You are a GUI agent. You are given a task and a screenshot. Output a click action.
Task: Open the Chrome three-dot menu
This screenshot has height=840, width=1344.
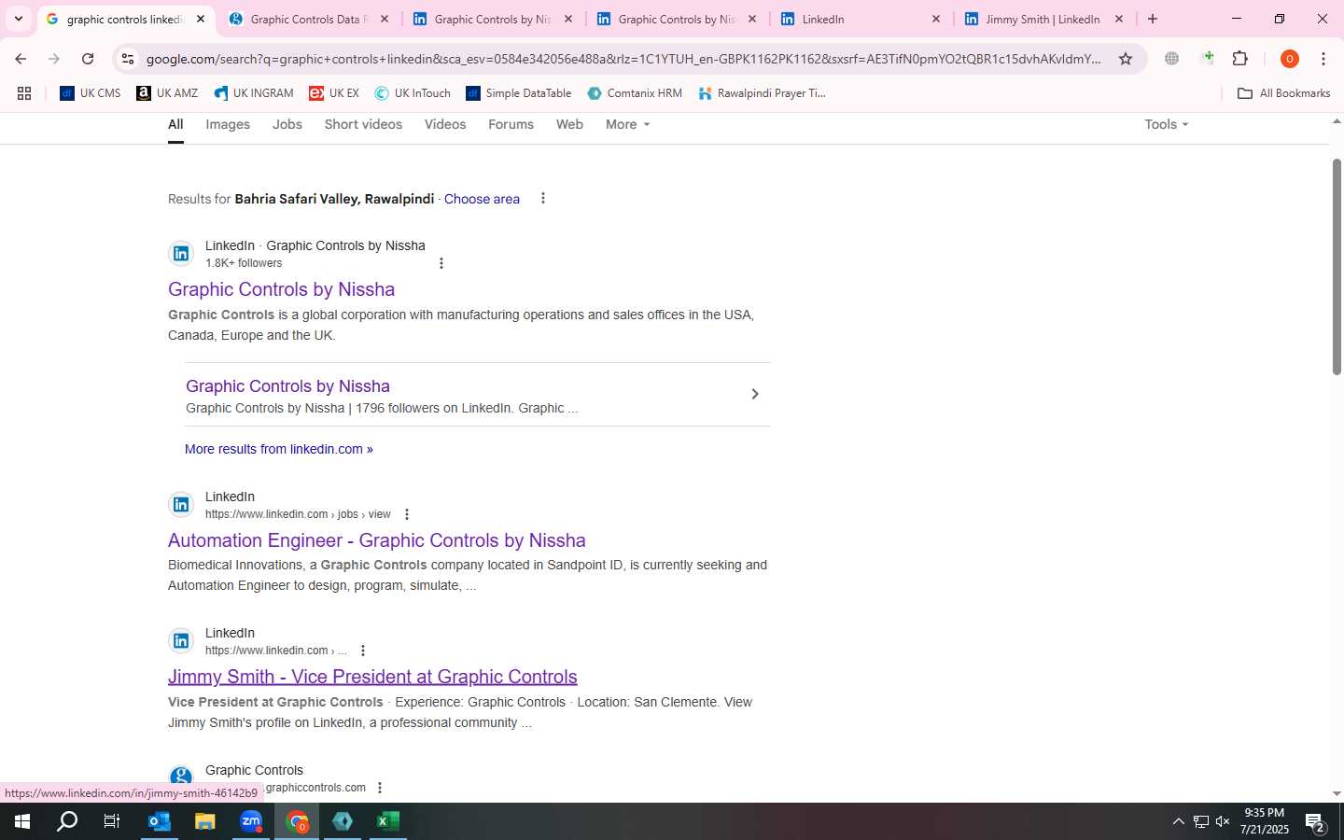[x=1323, y=59]
